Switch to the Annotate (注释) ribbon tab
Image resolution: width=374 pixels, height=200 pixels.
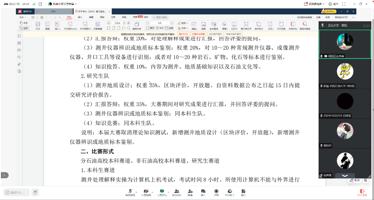coord(113,17)
